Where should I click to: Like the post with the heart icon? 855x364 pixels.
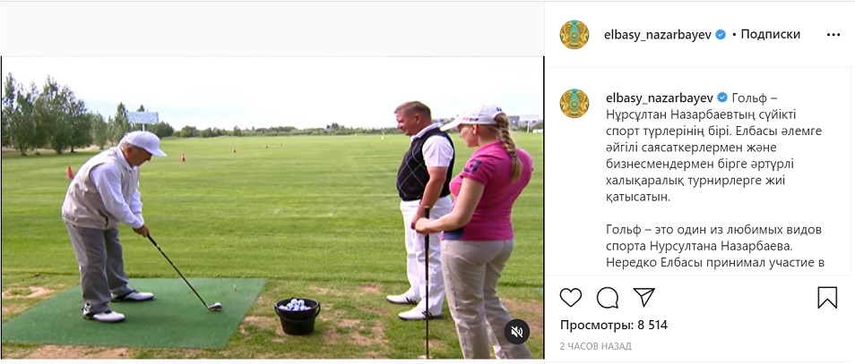(570, 298)
